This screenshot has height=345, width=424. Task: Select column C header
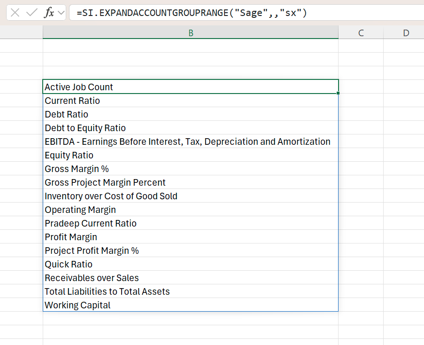pyautogui.click(x=361, y=33)
